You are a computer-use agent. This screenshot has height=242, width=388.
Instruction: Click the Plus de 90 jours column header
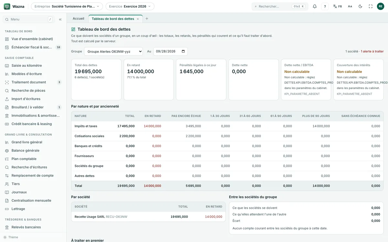click(316, 116)
